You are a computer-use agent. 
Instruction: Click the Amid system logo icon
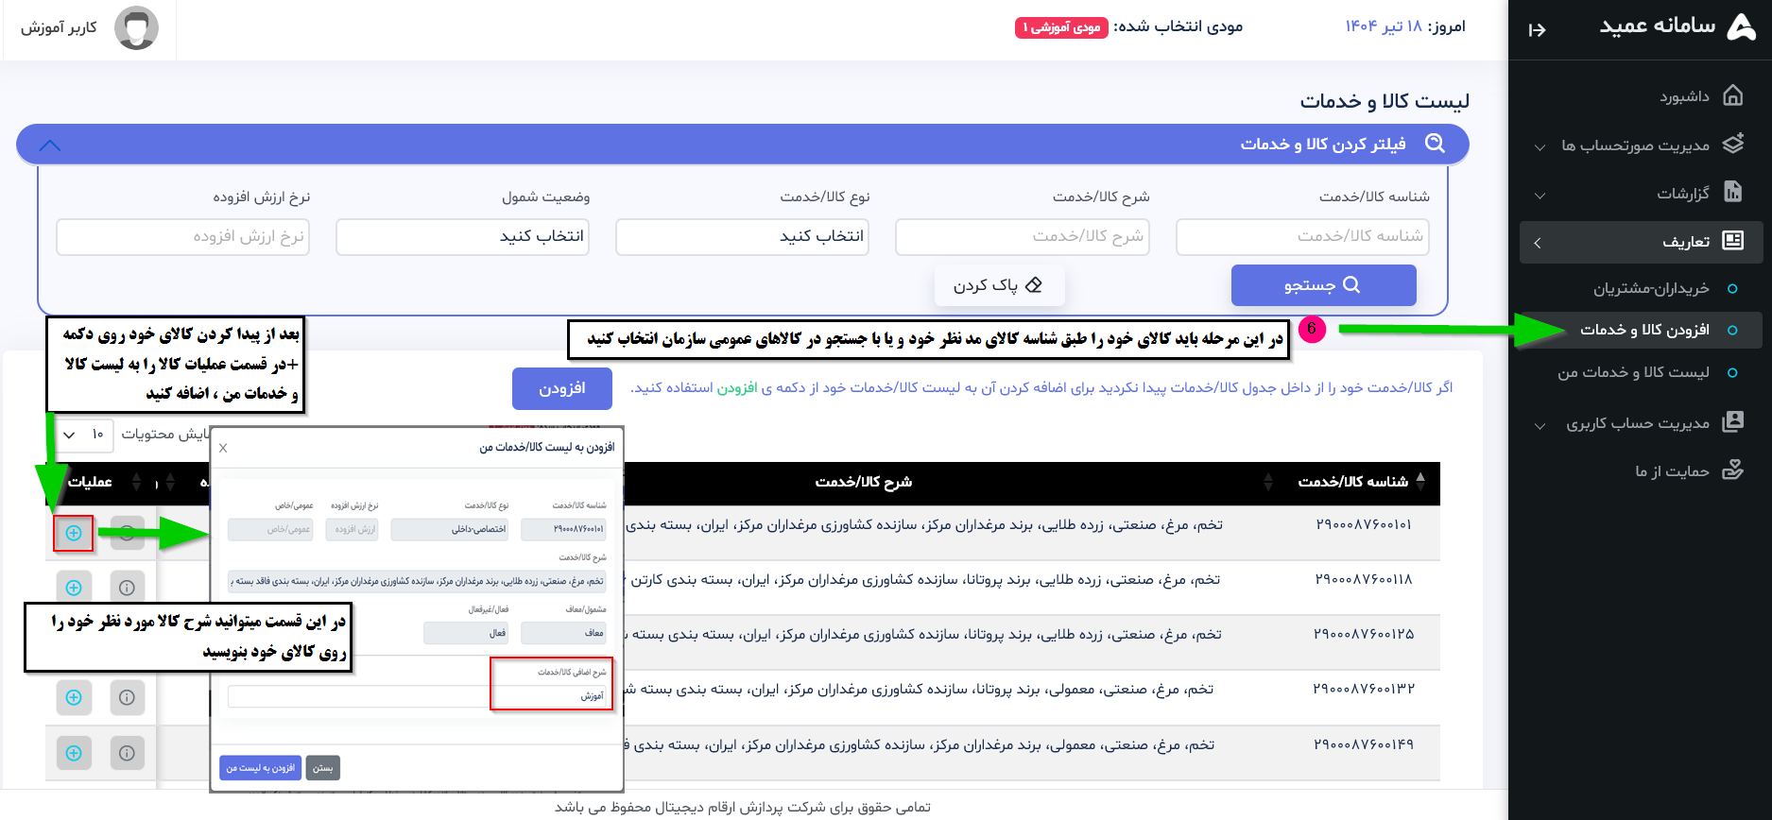(x=1741, y=27)
